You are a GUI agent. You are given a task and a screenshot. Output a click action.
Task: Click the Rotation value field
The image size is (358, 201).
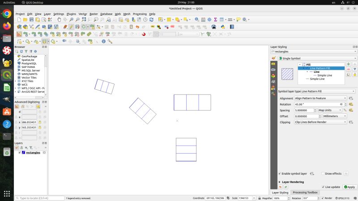319,104
